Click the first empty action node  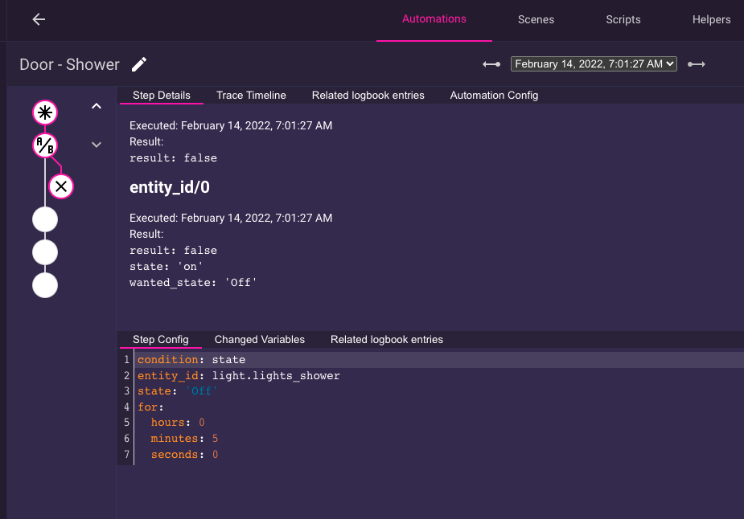(45, 219)
